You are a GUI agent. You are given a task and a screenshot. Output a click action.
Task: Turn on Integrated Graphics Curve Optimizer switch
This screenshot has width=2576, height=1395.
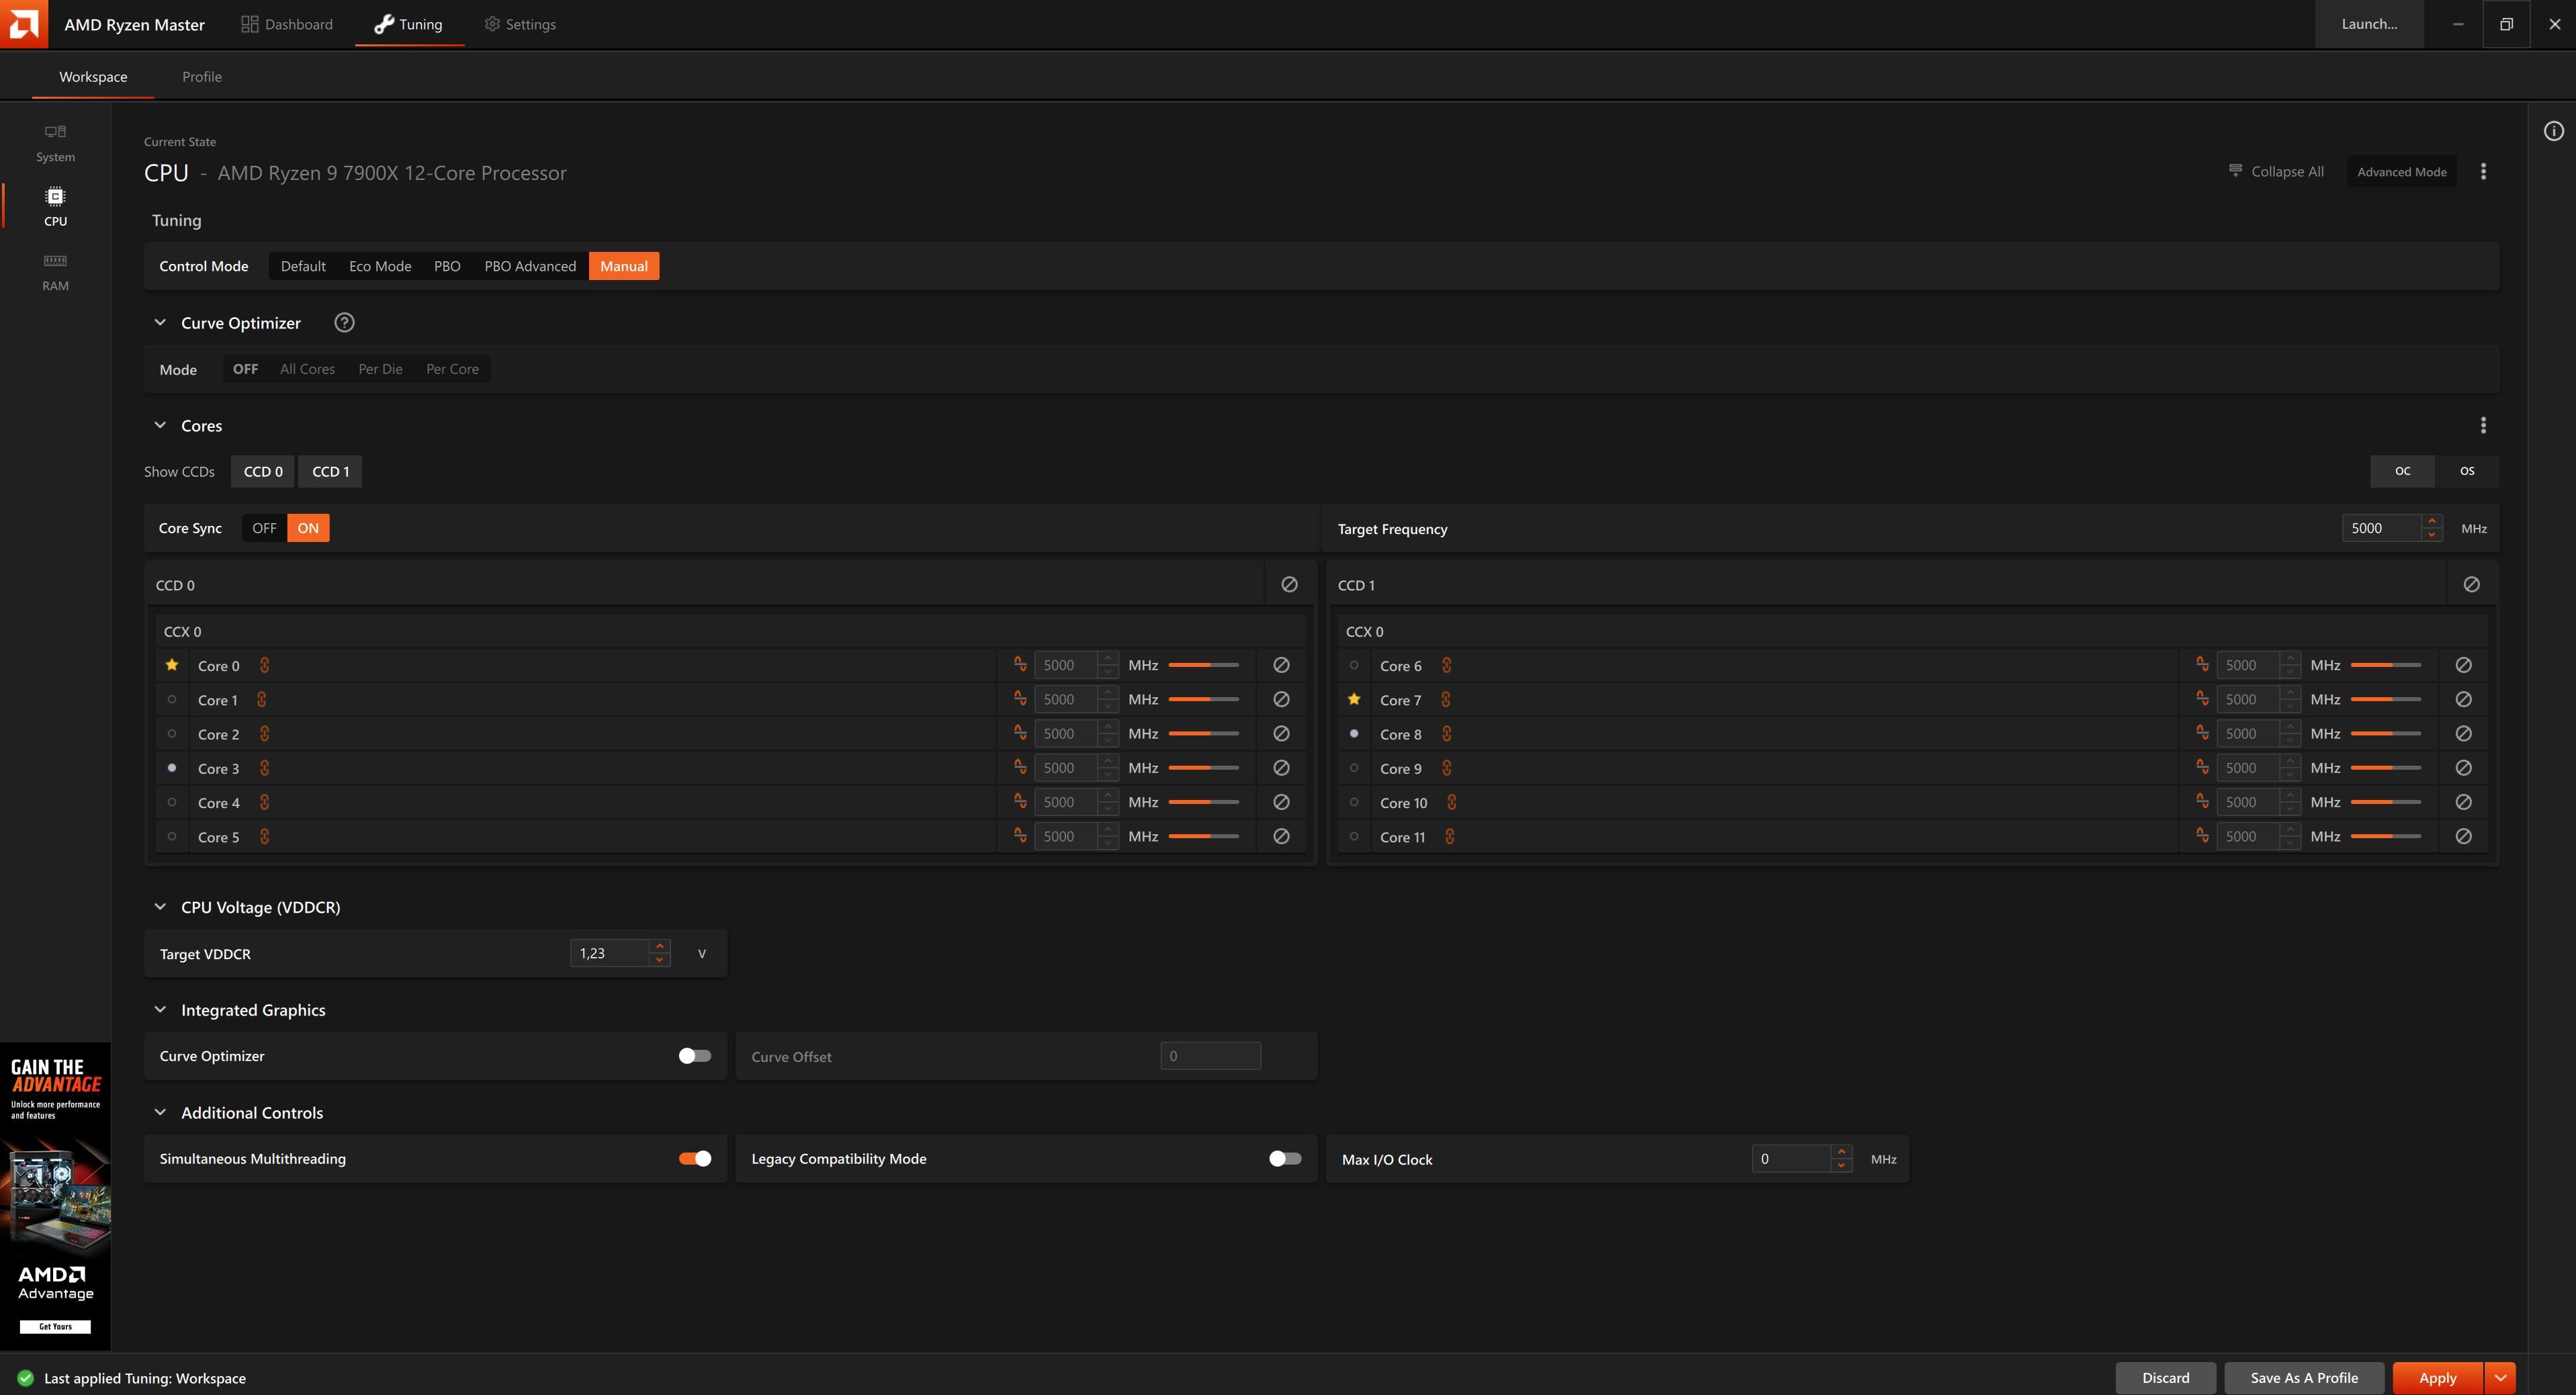pyautogui.click(x=695, y=1056)
